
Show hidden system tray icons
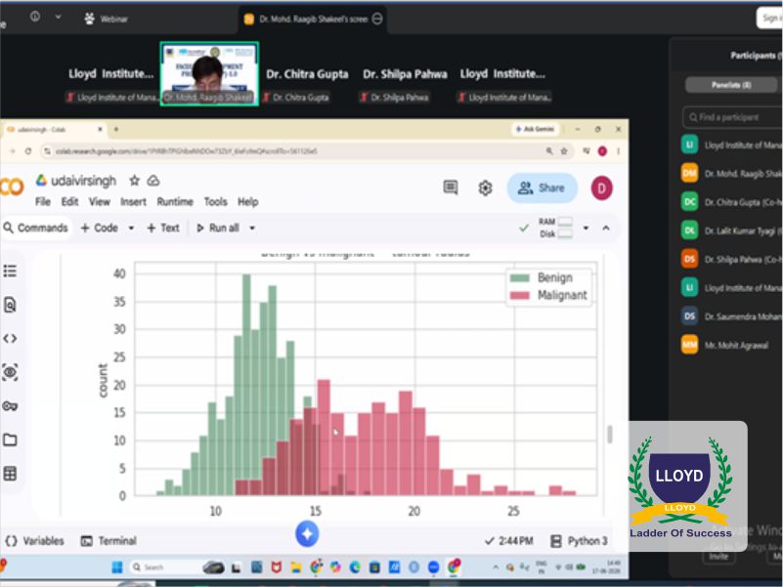click(x=496, y=567)
